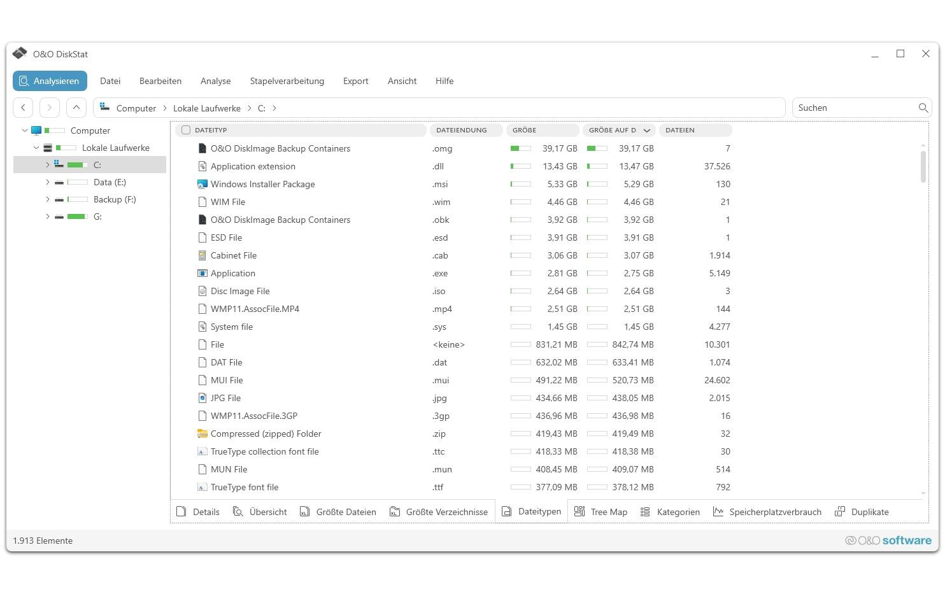Click the Cabinet File icon
The image size is (945, 594).
(x=202, y=255)
